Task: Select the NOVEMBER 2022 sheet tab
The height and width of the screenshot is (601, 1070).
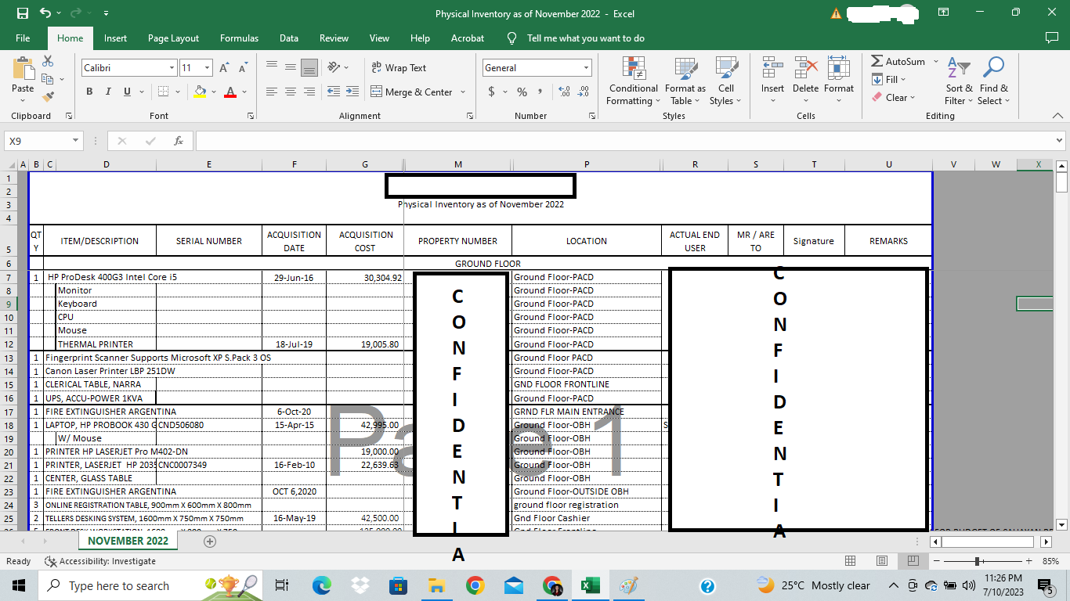Action: click(x=128, y=541)
